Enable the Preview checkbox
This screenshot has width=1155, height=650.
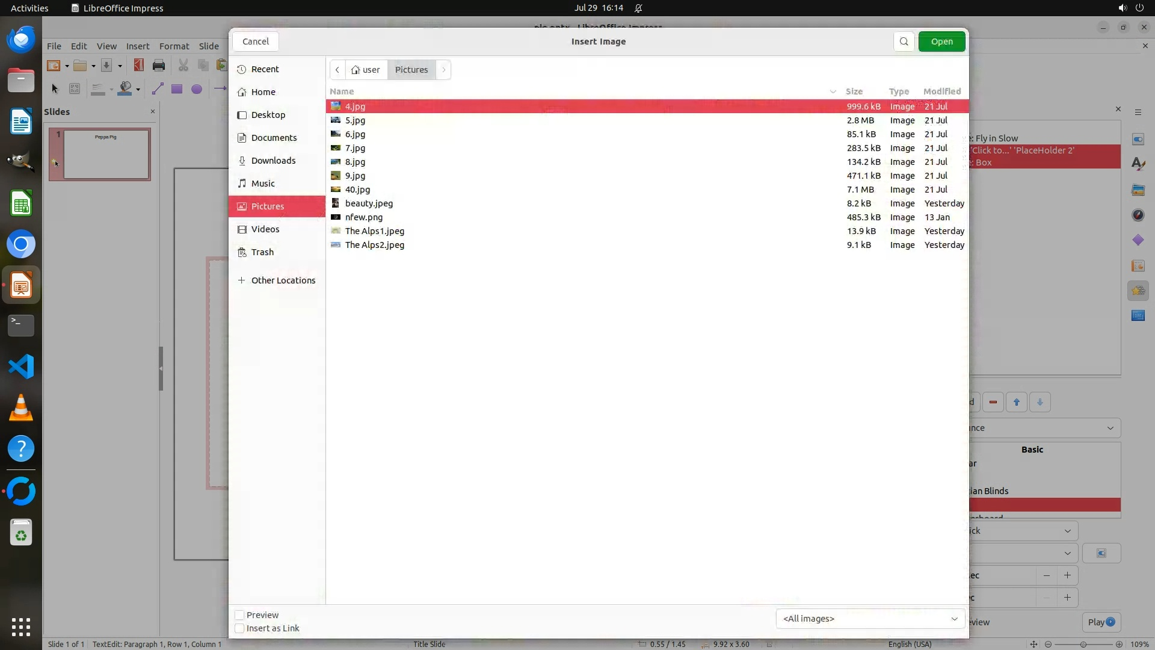[x=239, y=615]
